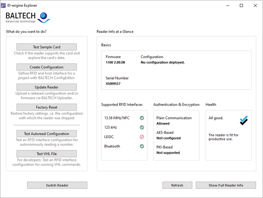Screen dimensions: 263x198
Task: Click the '125 kHz' interface label
Action: coord(110,127)
